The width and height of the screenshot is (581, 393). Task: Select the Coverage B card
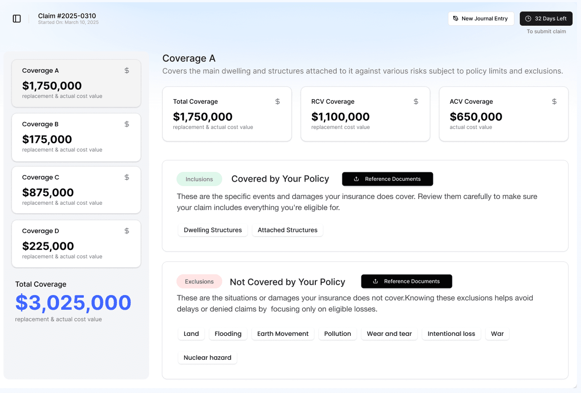coord(76,137)
